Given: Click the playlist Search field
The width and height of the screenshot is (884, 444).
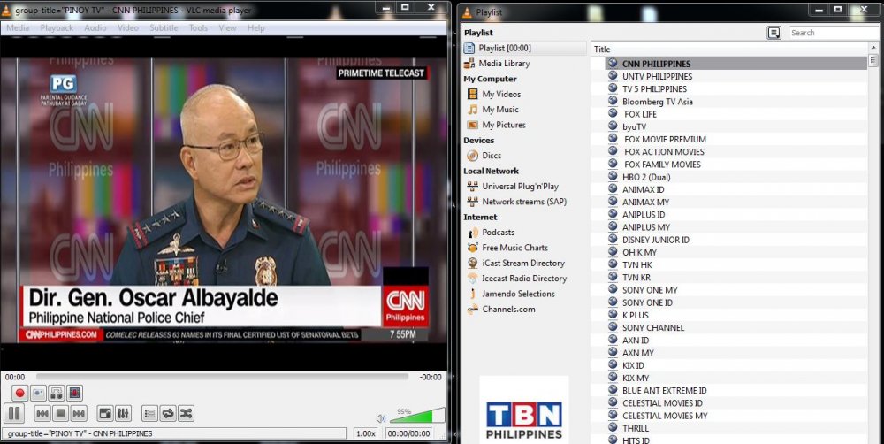Looking at the screenshot, I should point(834,33).
